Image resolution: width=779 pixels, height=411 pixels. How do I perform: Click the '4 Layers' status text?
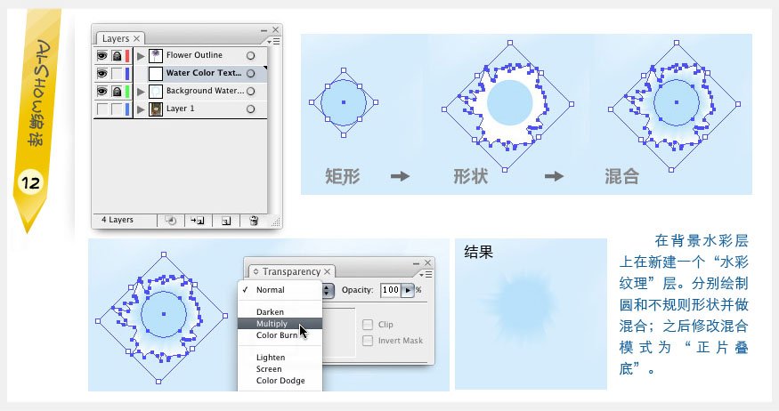pyautogui.click(x=118, y=220)
